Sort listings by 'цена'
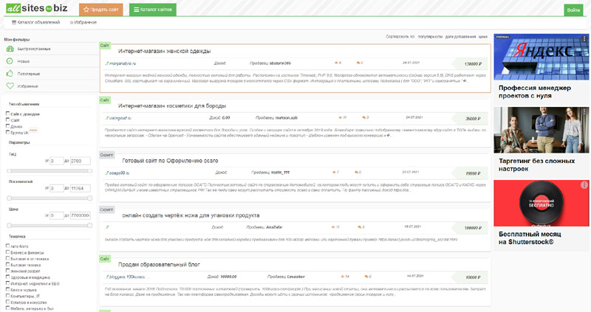Viewport: 591px width, 312px height. coord(483,36)
